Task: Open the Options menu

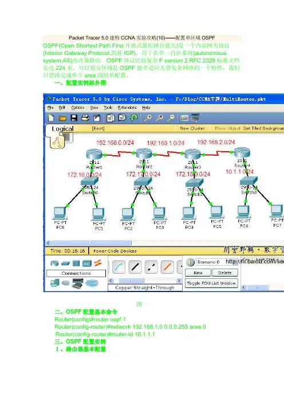Action: (78, 108)
